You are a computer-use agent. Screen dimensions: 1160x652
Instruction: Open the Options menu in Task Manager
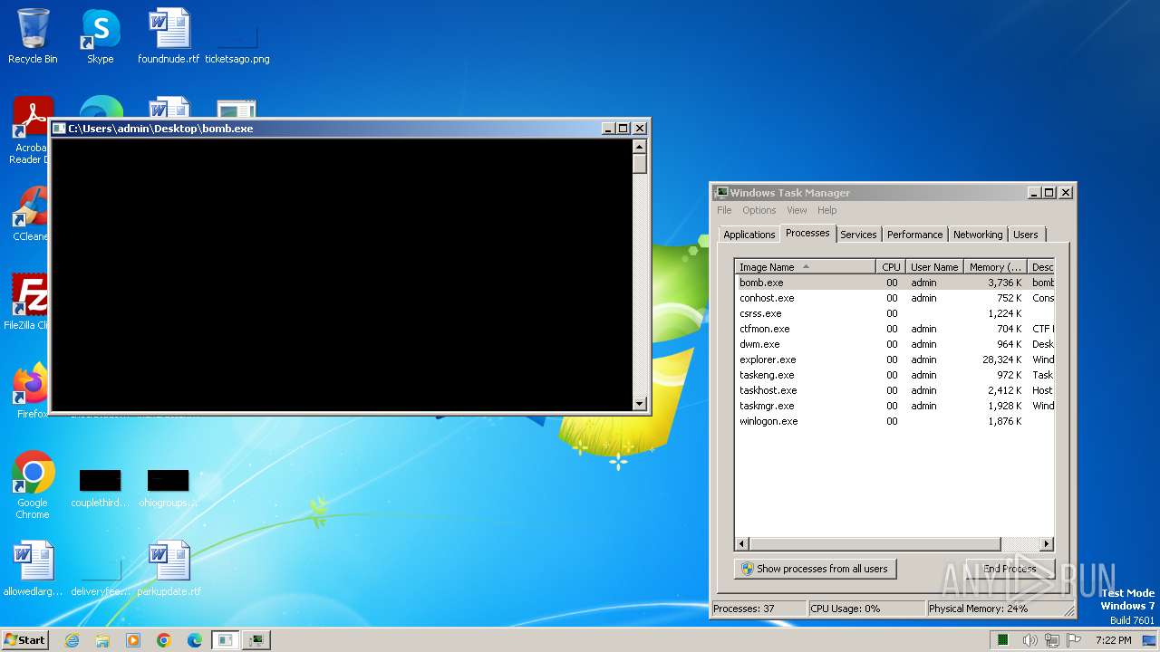click(x=759, y=210)
